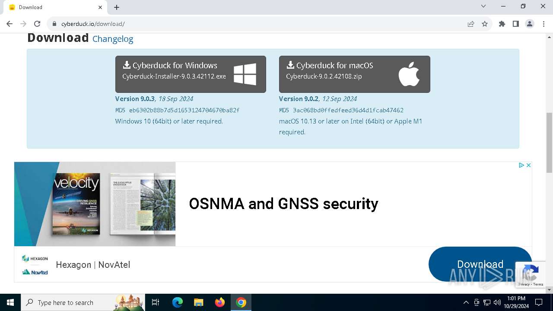The image size is (553, 311).
Task: Open the notification center
Action: click(539, 302)
